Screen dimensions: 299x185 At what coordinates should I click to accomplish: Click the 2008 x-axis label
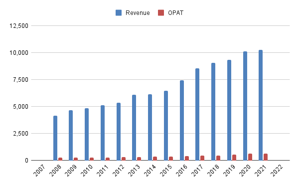point(55,171)
